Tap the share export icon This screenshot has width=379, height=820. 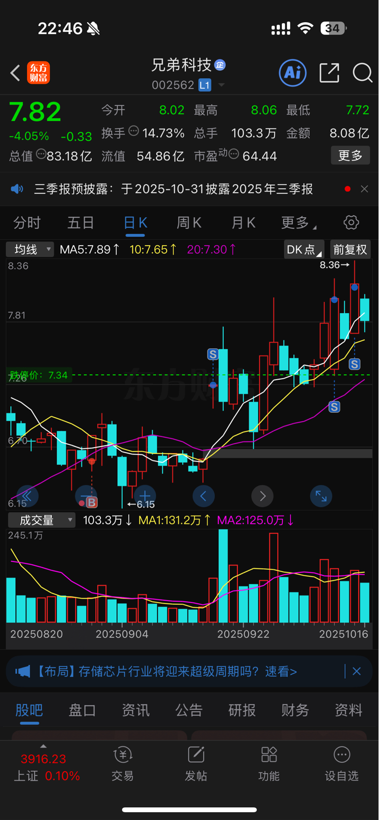(x=329, y=73)
